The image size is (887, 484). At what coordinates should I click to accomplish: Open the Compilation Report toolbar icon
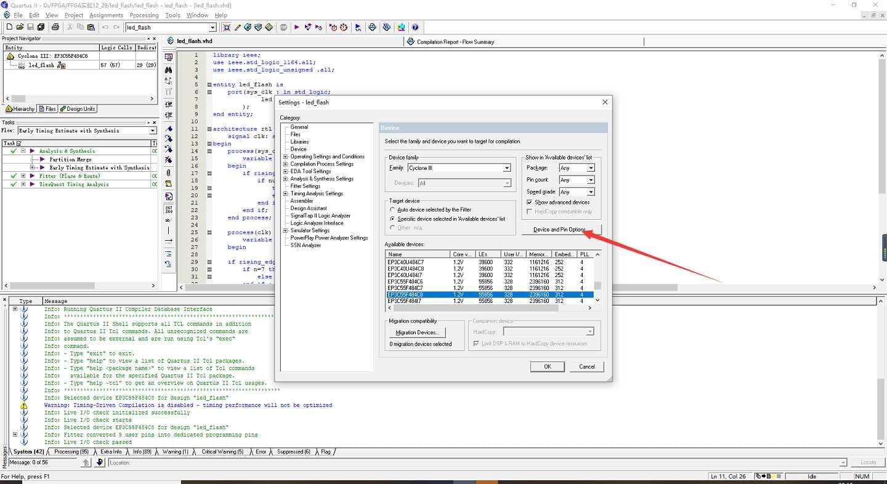372,27
